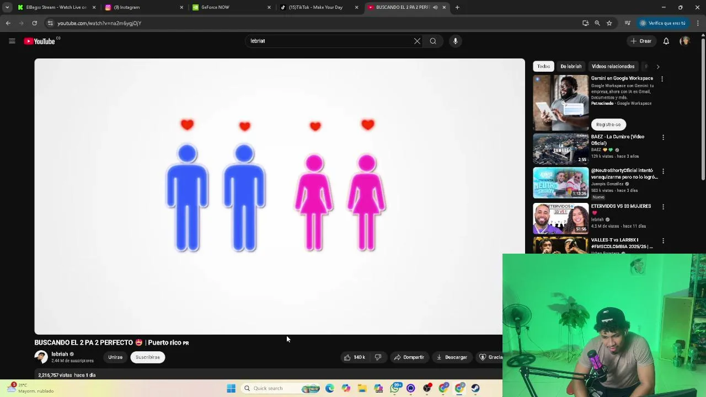Click the lebriah channel name

pos(60,354)
